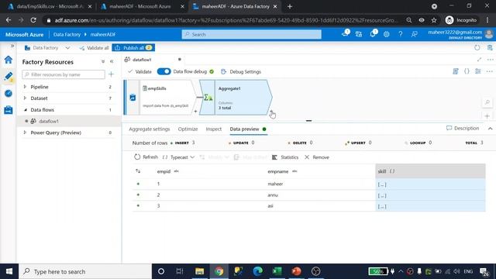Open the header icon left of Data Factory switcher

345,33
